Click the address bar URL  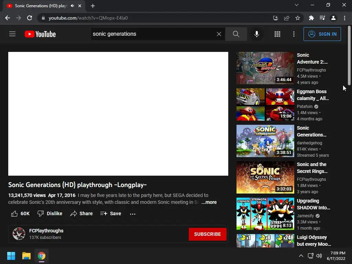pyautogui.click(x=88, y=18)
